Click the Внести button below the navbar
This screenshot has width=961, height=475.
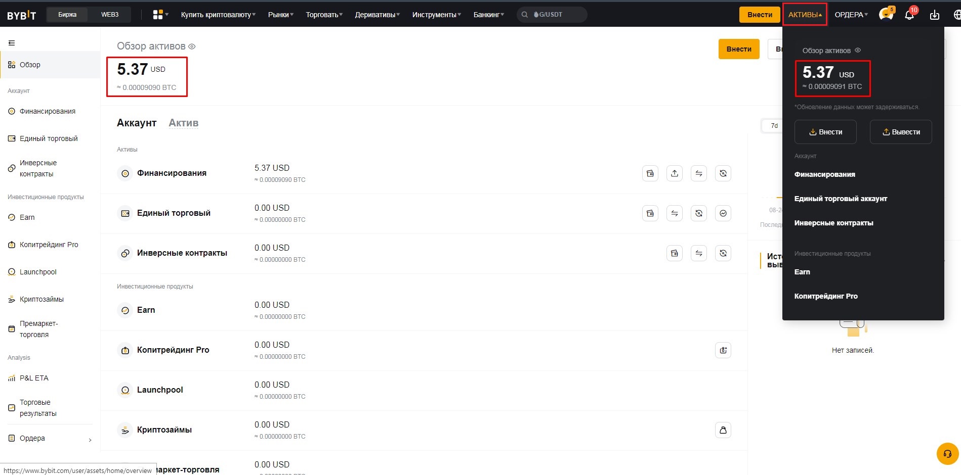coord(739,49)
